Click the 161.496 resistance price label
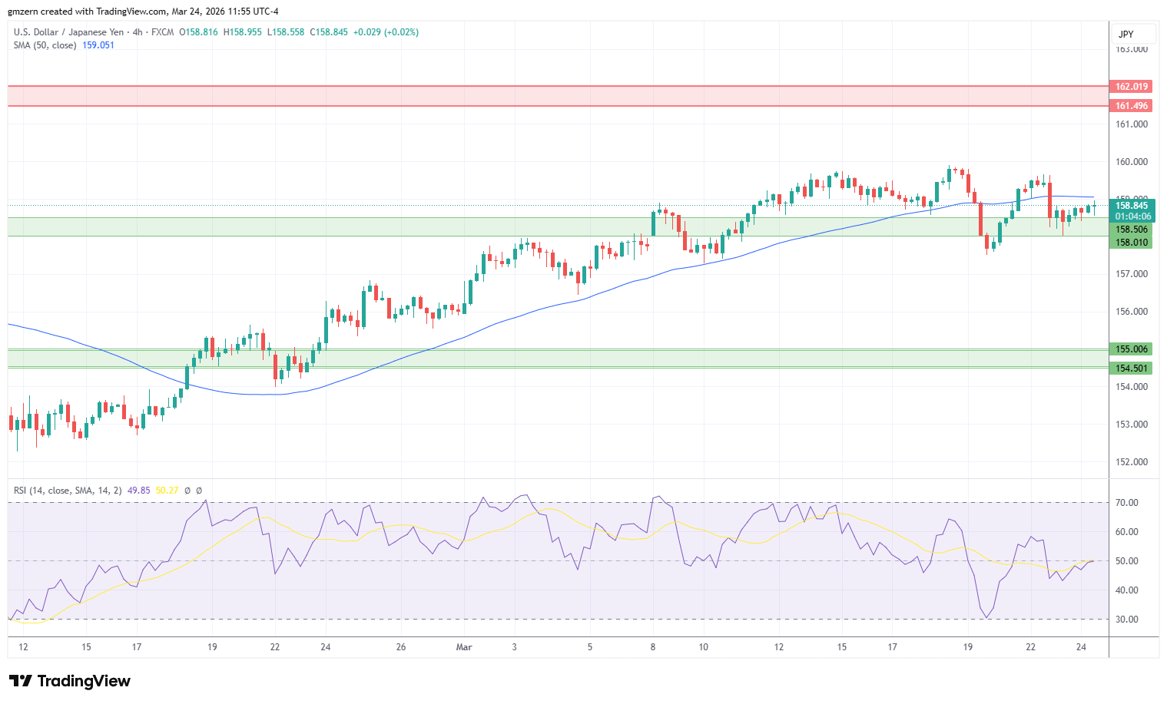Image resolution: width=1167 pixels, height=704 pixels. pyautogui.click(x=1131, y=106)
